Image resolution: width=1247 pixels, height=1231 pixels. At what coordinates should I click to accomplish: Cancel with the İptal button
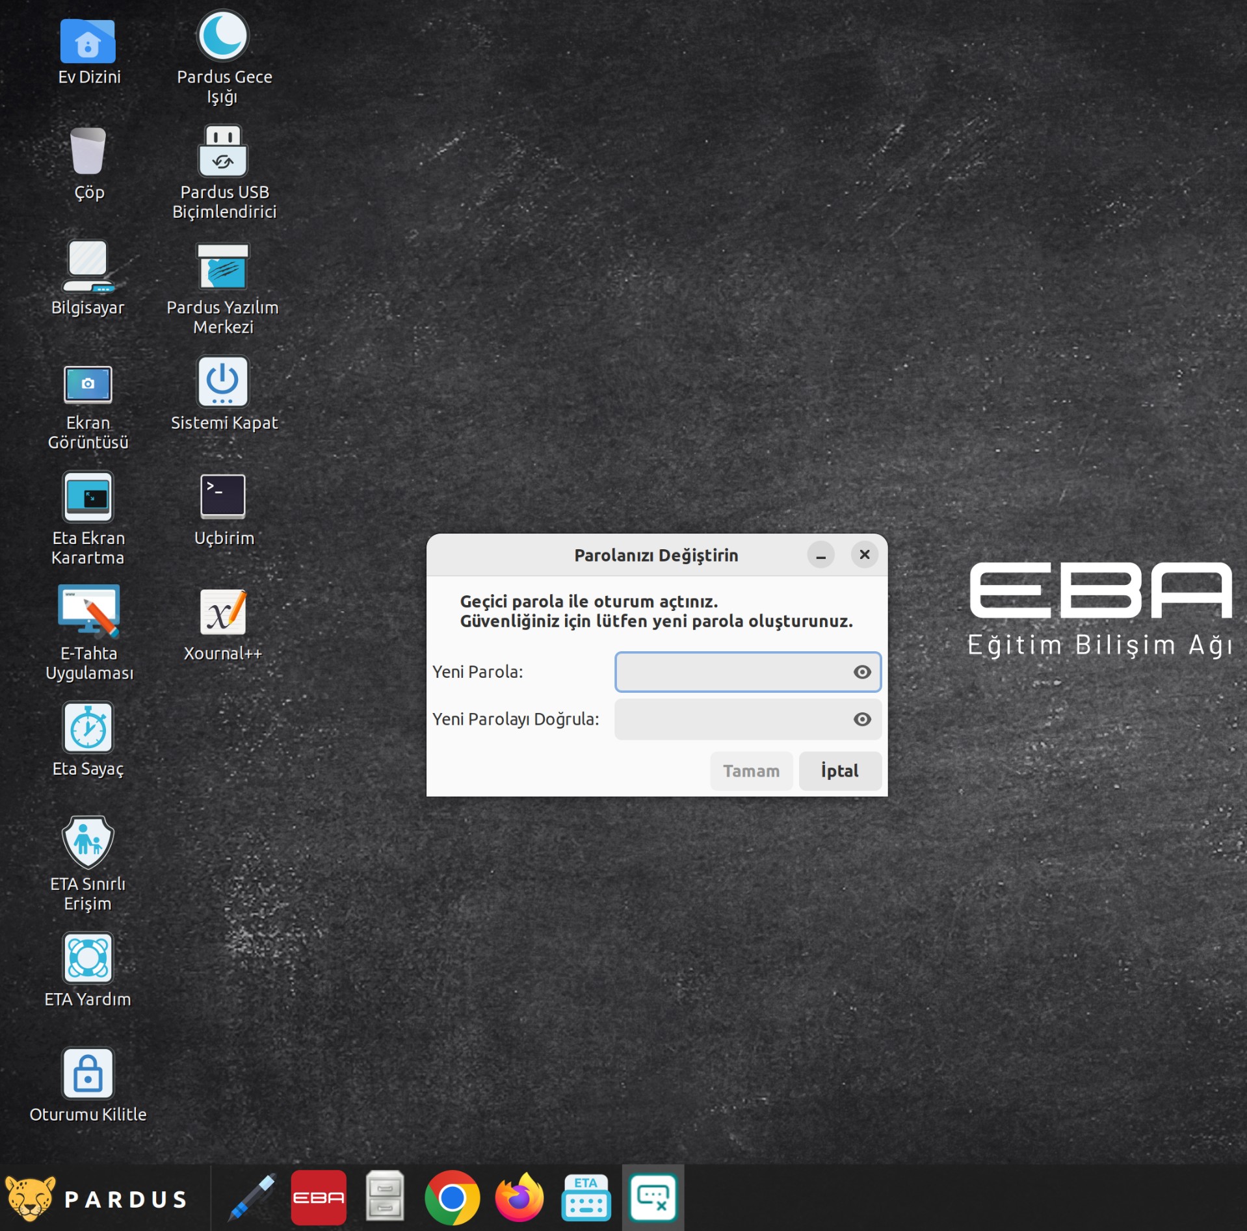(840, 771)
